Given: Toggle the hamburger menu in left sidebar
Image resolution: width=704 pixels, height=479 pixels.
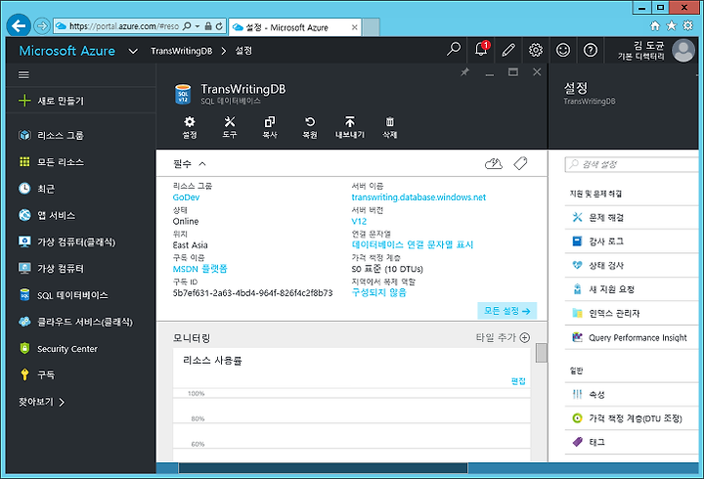Looking at the screenshot, I should pos(23,74).
